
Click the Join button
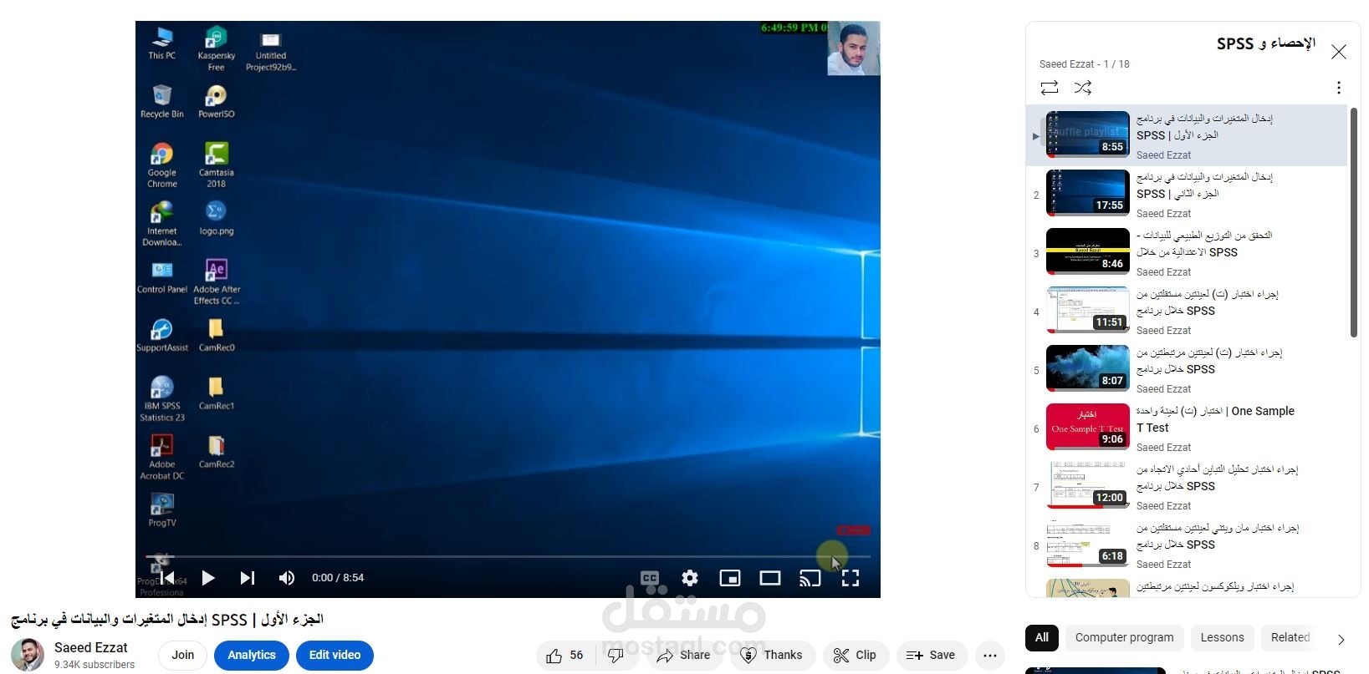183,655
